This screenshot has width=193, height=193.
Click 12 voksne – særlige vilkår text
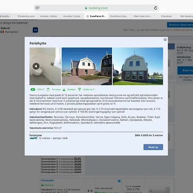coord(53,138)
